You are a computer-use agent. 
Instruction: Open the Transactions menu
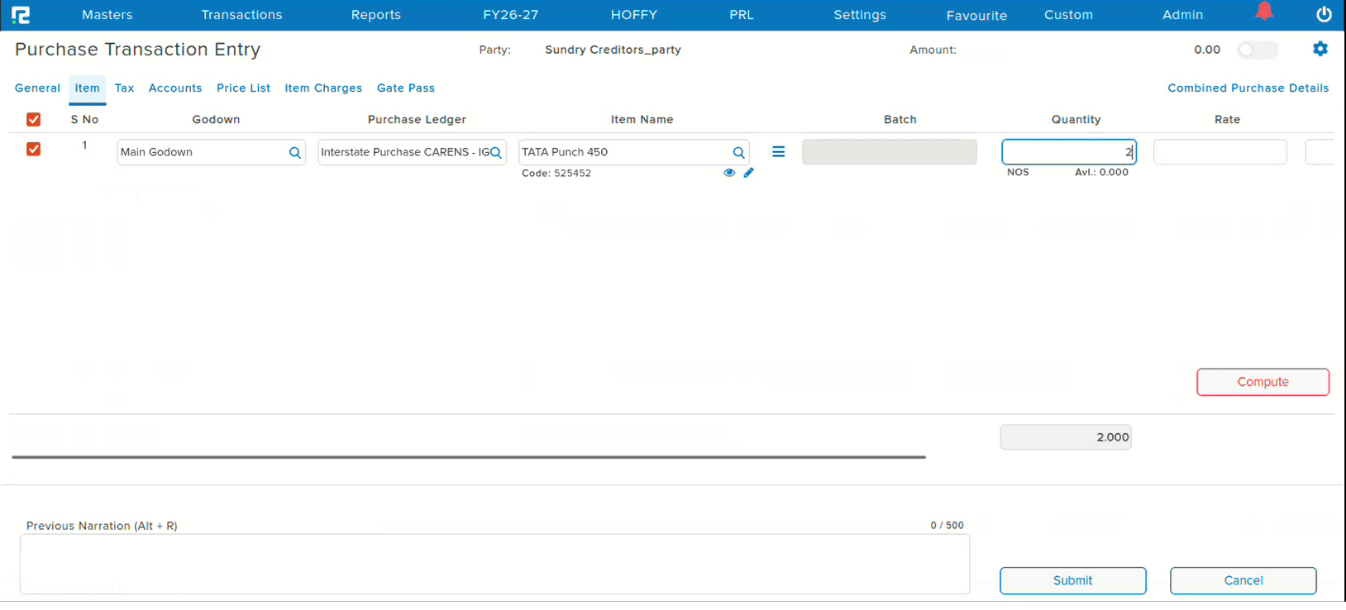coord(242,15)
